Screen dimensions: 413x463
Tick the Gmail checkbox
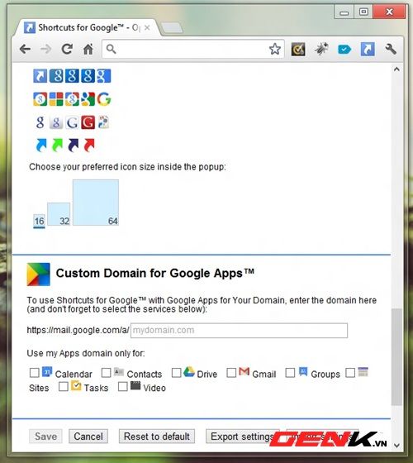[231, 373]
